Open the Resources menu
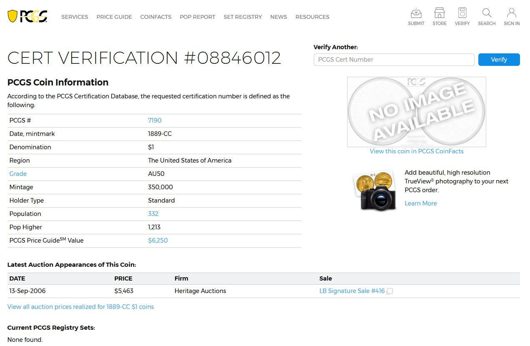Screen dimensions: 530x346 [x=312, y=17]
